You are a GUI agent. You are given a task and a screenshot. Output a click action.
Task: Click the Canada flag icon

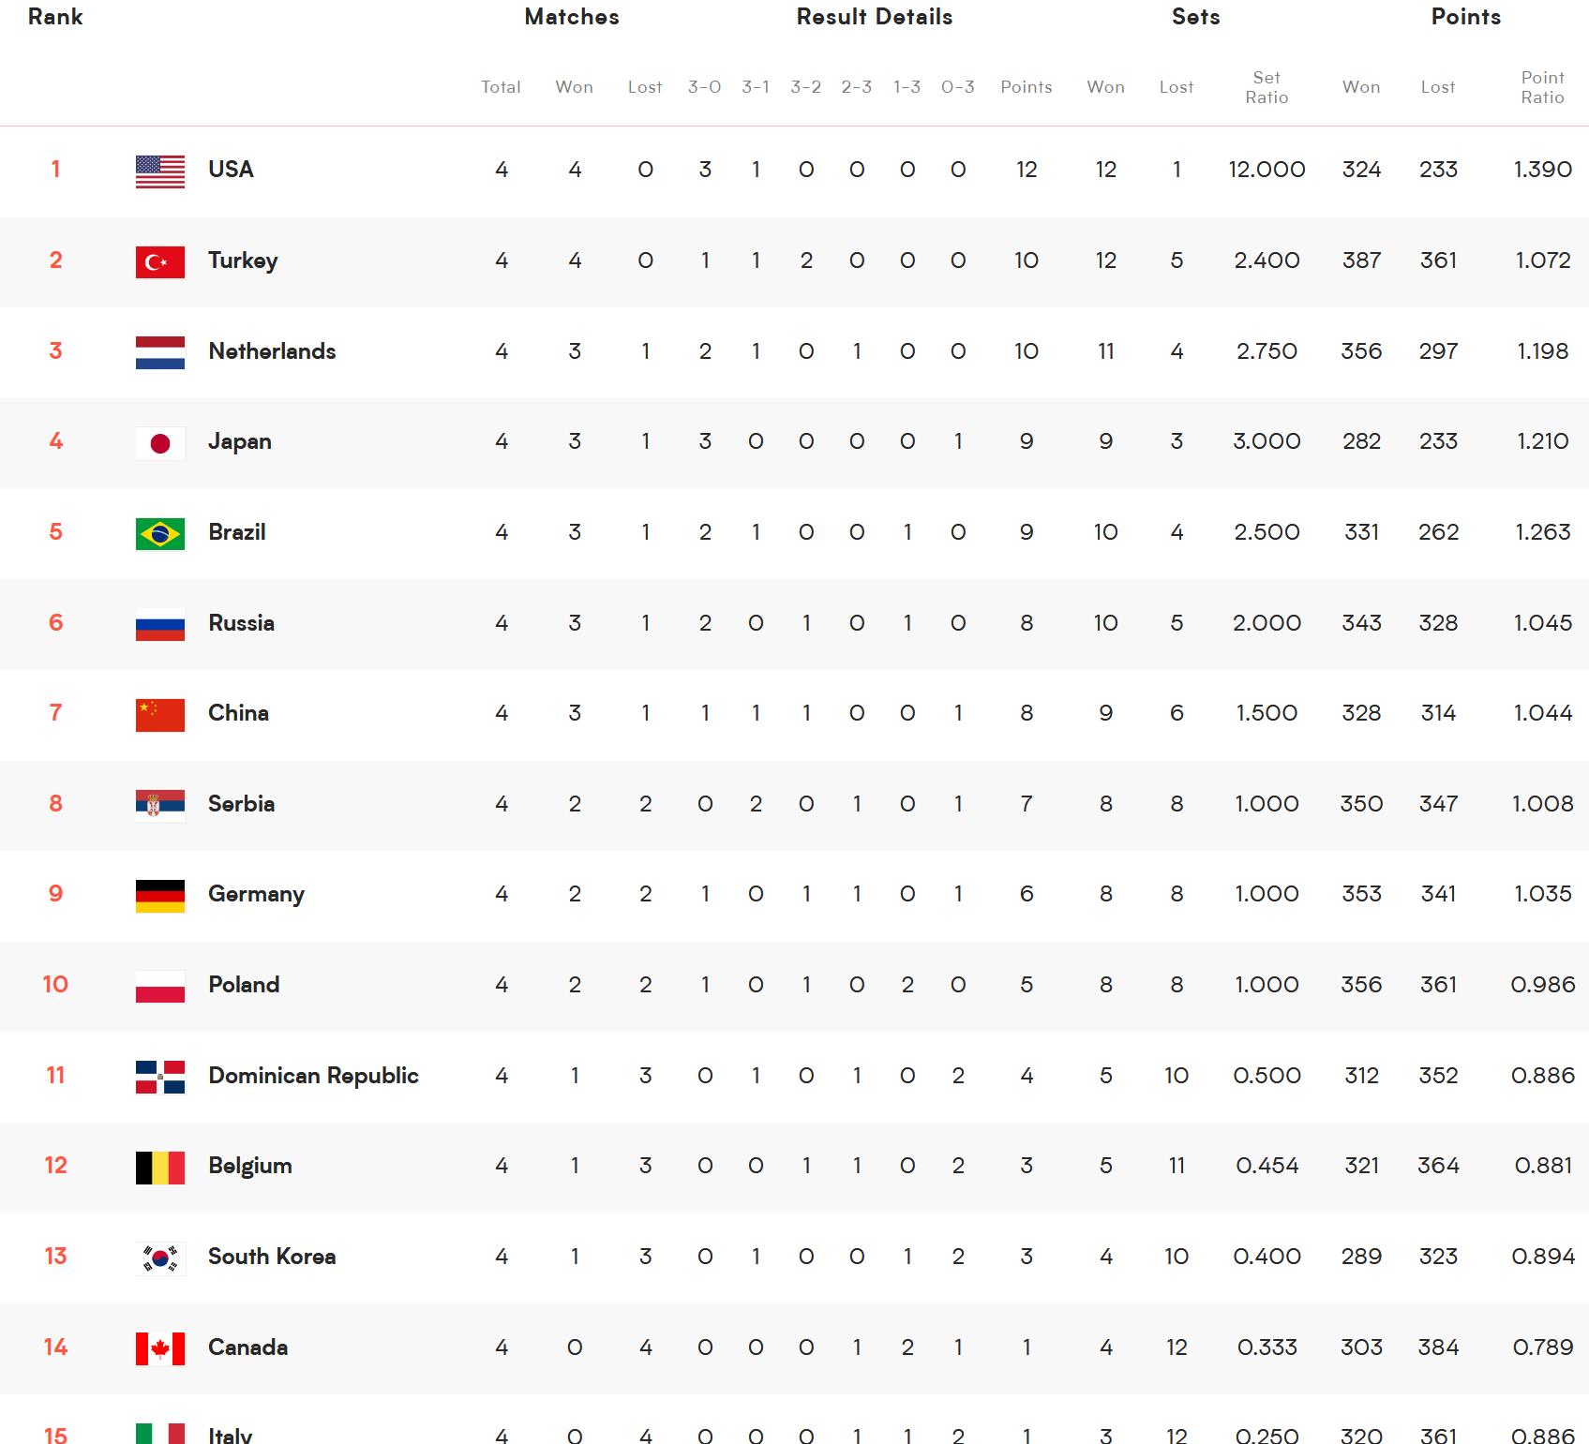(x=160, y=1348)
